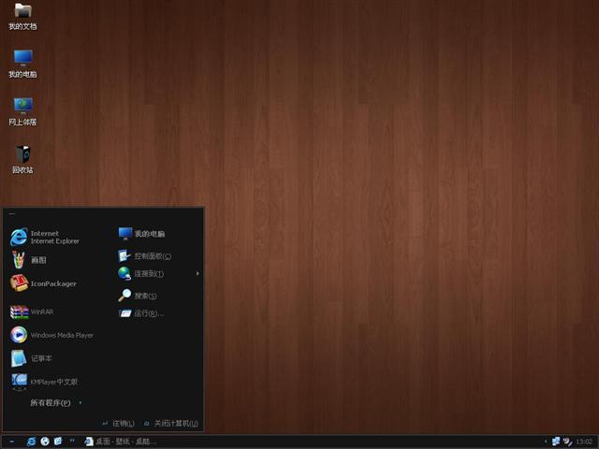Expand 所有程序(P) programs list
Image resolution: width=599 pixels, height=449 pixels.
(x=54, y=403)
